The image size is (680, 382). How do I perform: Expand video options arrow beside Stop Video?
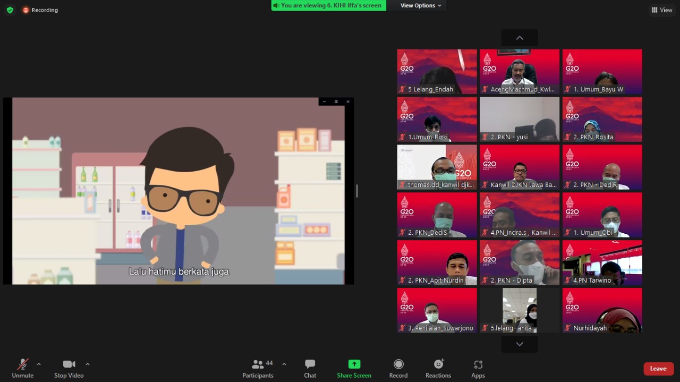point(88,364)
